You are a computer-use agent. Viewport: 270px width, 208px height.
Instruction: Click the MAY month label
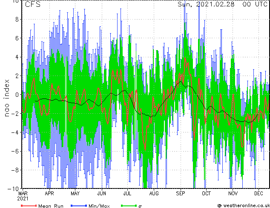(x=75, y=194)
